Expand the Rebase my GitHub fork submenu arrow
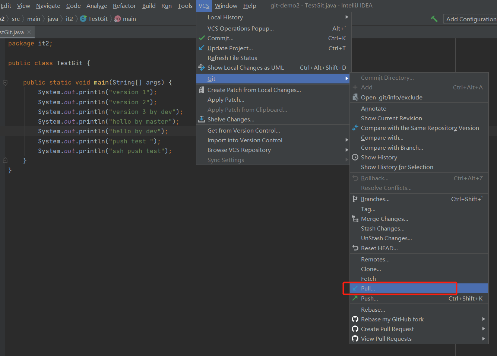 (484, 319)
